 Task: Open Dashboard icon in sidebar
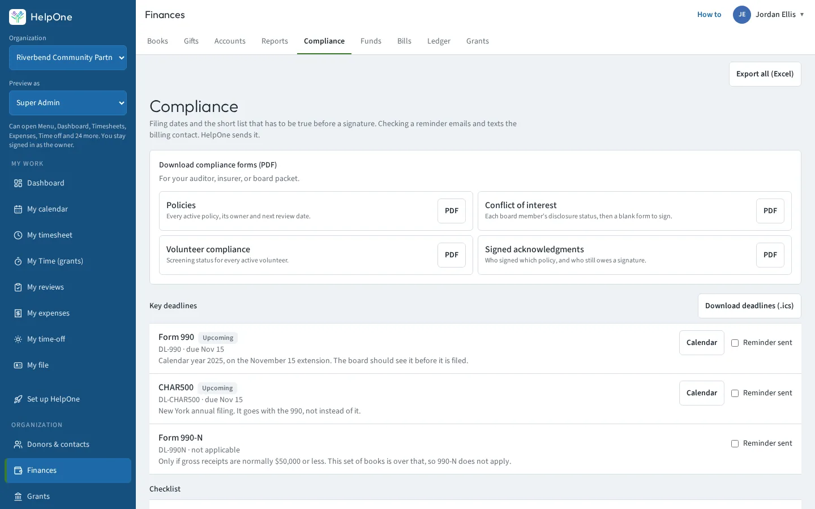click(x=18, y=183)
